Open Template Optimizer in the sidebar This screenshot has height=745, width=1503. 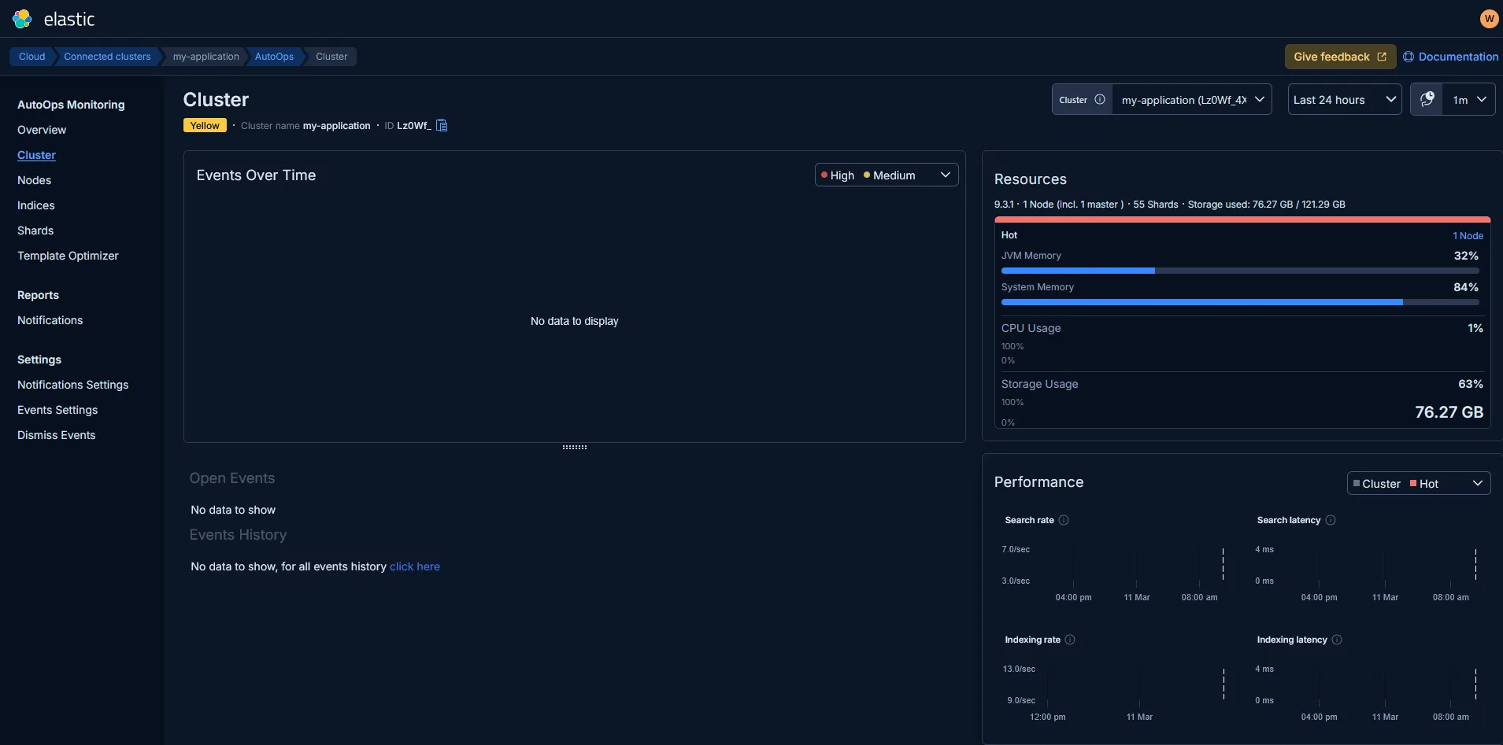click(x=68, y=256)
